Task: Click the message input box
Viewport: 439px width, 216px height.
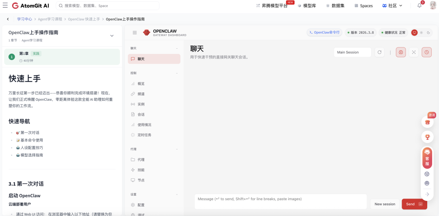Action: click(x=280, y=201)
